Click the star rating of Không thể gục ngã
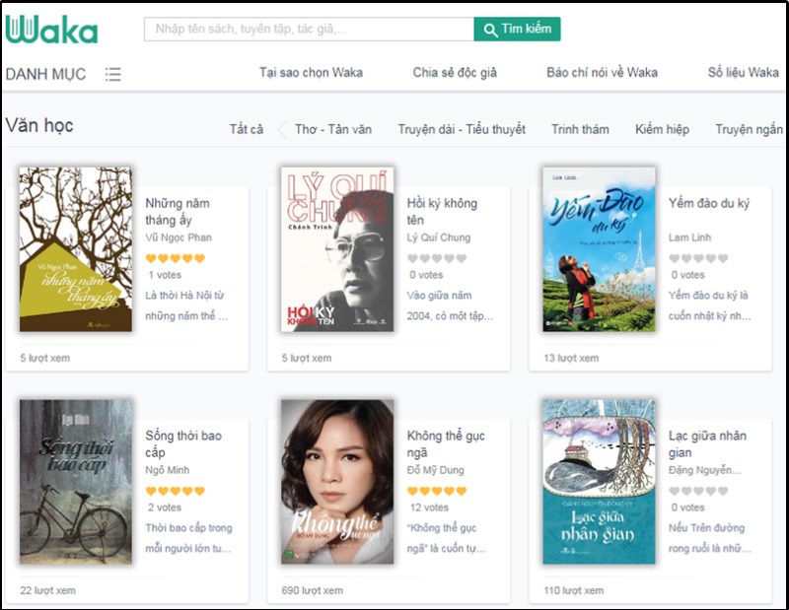Image resolution: width=789 pixels, height=610 pixels. (437, 491)
